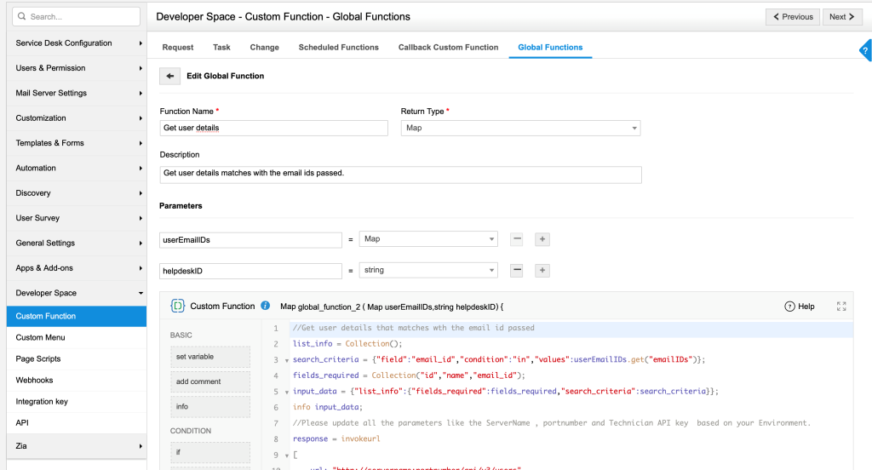Open helpdeskID type dropdown showing string

[x=428, y=270]
